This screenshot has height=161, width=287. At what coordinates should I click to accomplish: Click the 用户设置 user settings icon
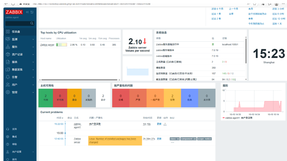tap(7, 152)
